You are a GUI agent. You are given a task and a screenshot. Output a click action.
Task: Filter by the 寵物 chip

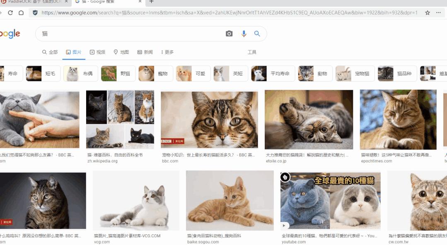point(156,74)
